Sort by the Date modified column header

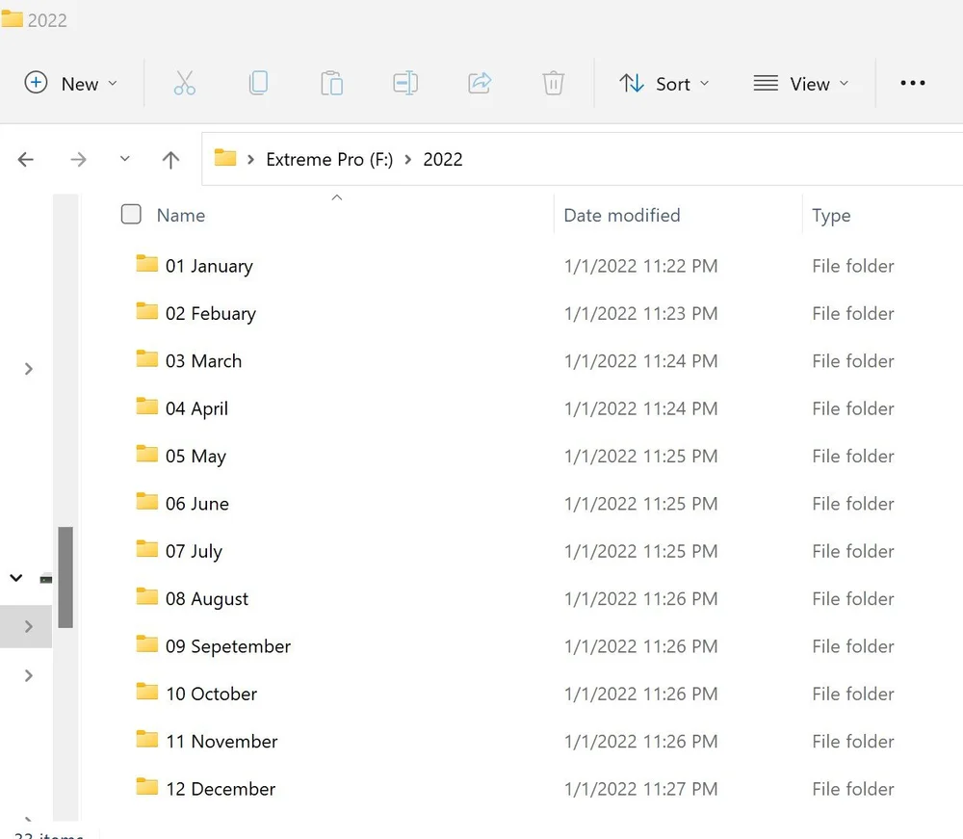pyautogui.click(x=621, y=215)
